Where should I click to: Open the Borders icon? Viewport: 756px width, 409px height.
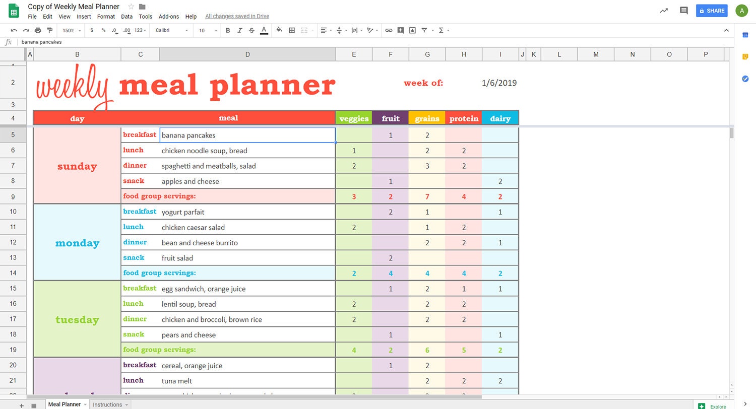tap(292, 30)
